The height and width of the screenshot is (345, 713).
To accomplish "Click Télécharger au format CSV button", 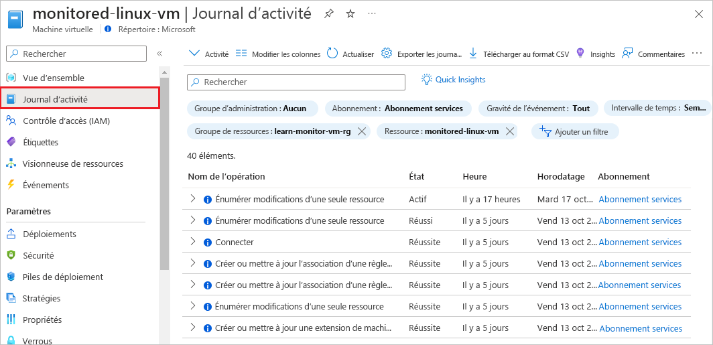I will click(x=519, y=54).
